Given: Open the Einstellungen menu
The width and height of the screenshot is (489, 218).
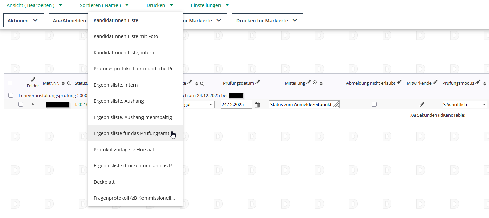Looking at the screenshot, I should tap(209, 5).
